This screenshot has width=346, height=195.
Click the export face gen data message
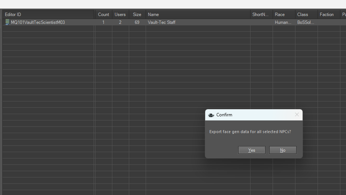pyautogui.click(x=250, y=132)
